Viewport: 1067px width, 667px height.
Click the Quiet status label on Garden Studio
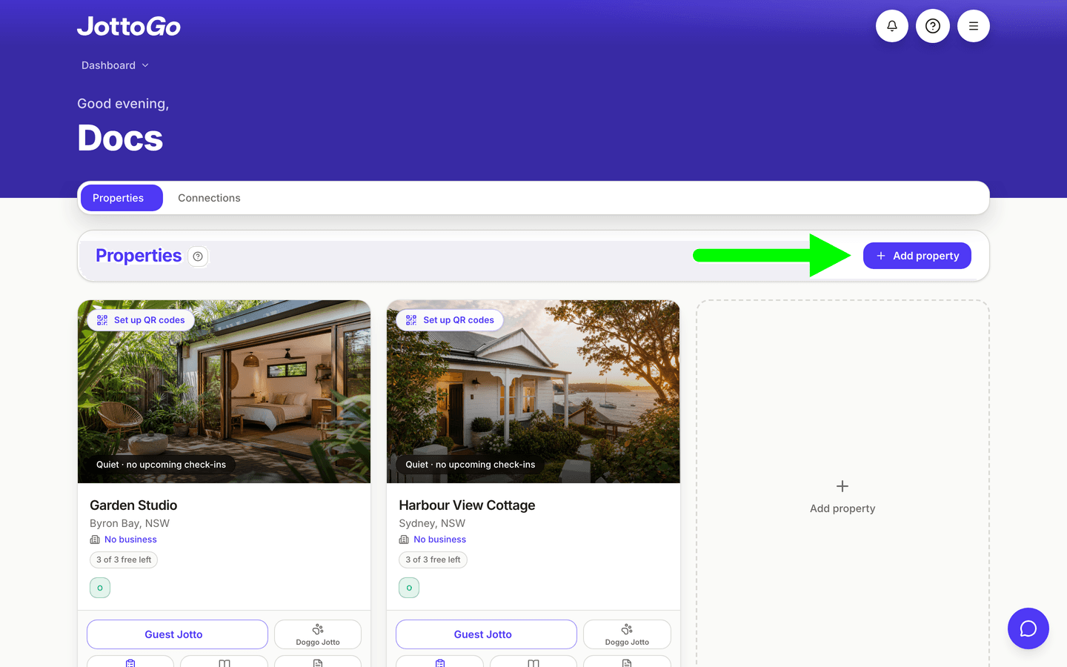(x=161, y=465)
